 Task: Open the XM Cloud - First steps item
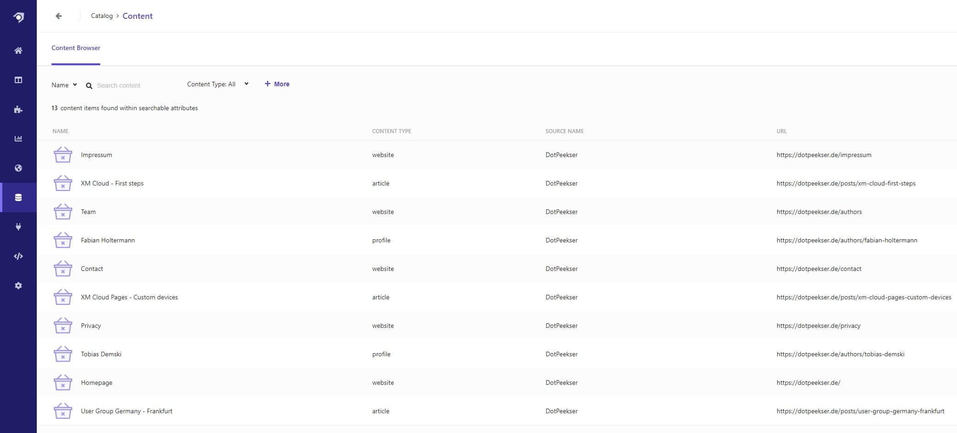[112, 183]
